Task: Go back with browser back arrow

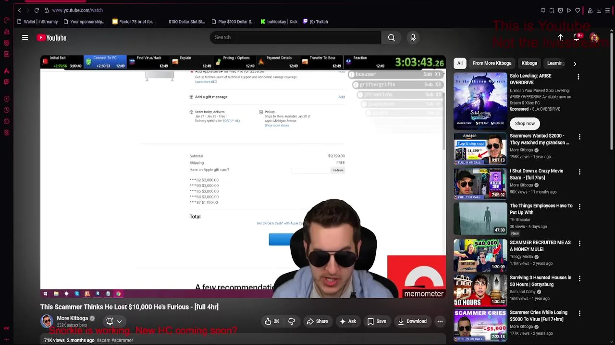Action: pos(19,10)
